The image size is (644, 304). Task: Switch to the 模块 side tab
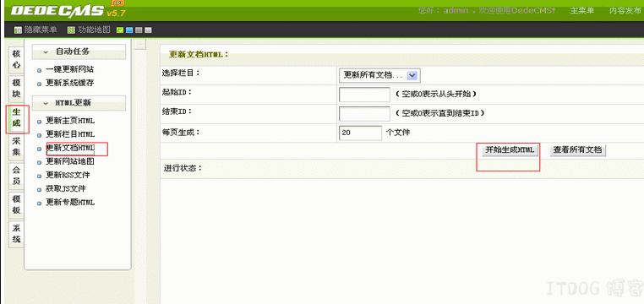(x=16, y=88)
